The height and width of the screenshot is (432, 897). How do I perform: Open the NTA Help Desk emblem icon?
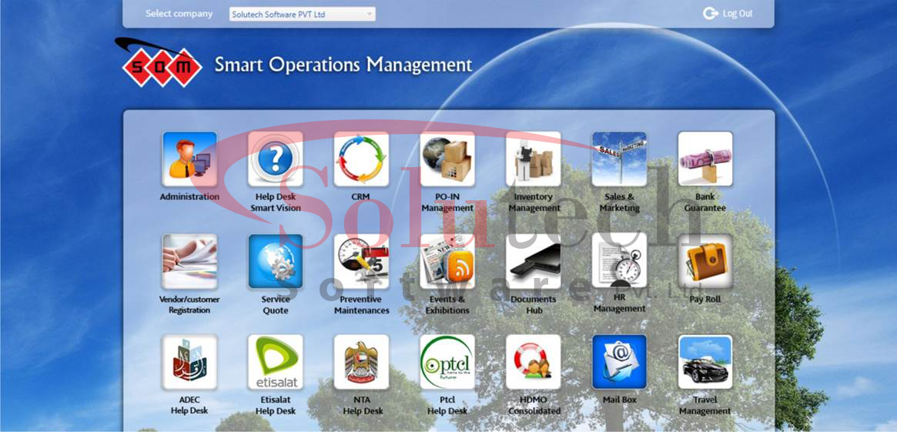click(361, 362)
